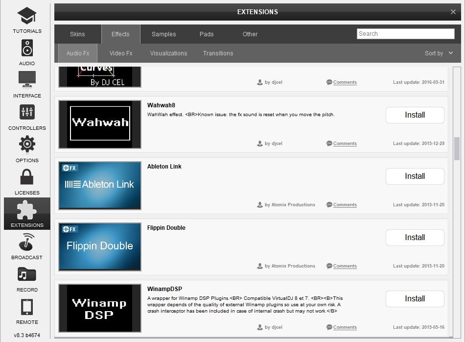The width and height of the screenshot is (465, 342).
Task: Click the Winamp DSP thumbnail image
Action: [100, 308]
